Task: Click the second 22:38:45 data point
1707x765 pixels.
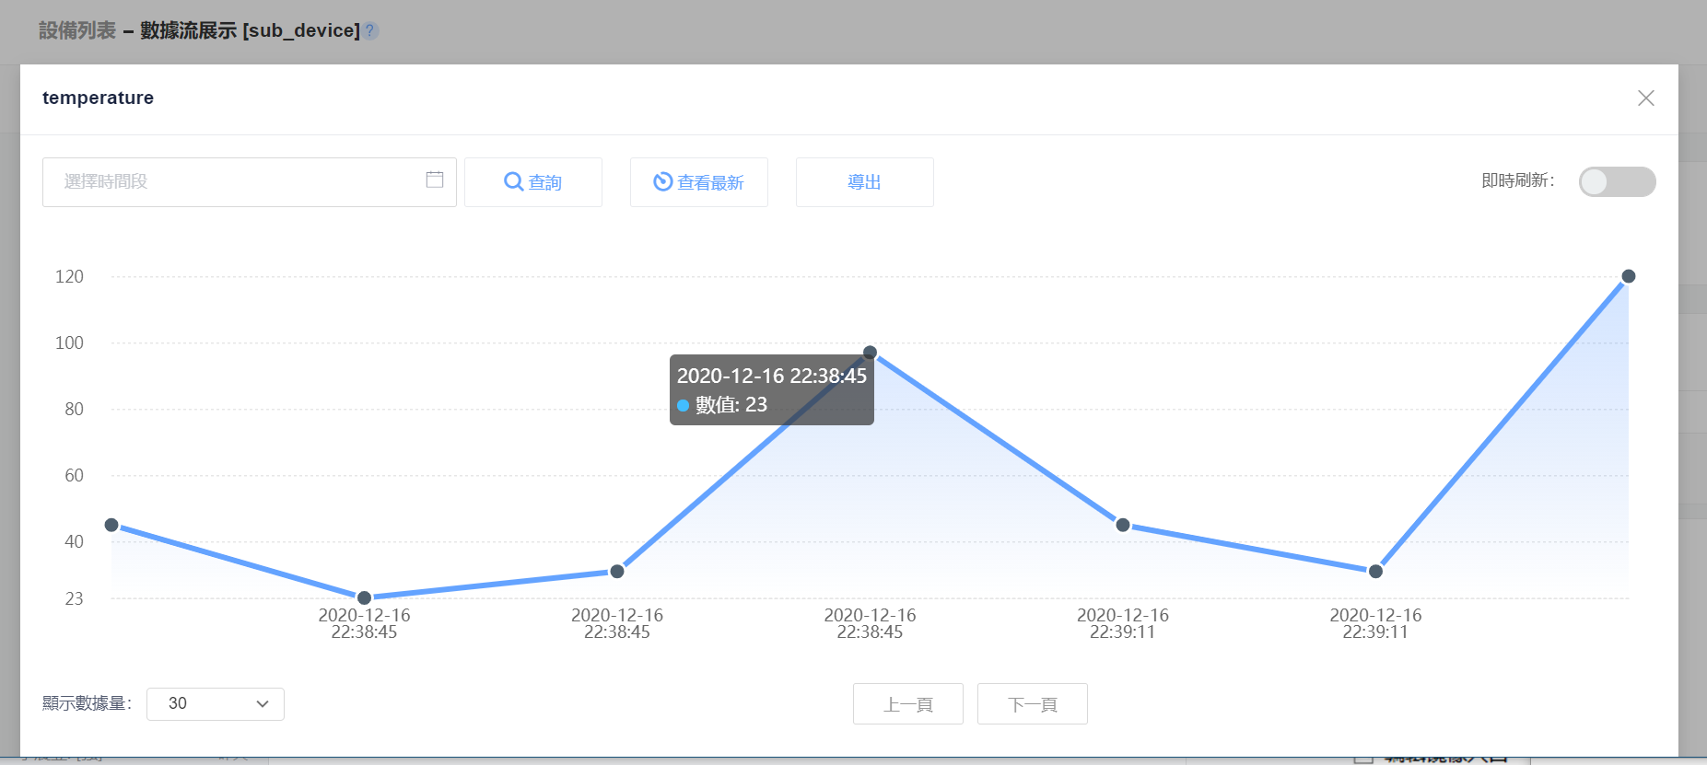Action: point(617,572)
